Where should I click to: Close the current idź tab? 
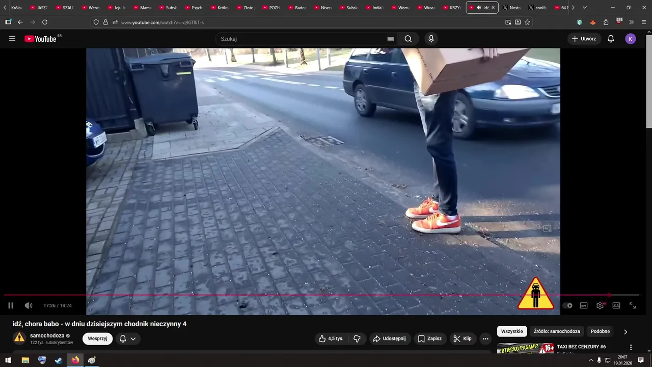point(493,8)
